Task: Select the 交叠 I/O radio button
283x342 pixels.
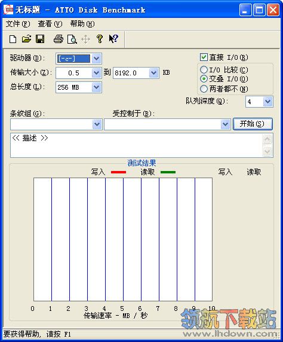Action: 204,79
